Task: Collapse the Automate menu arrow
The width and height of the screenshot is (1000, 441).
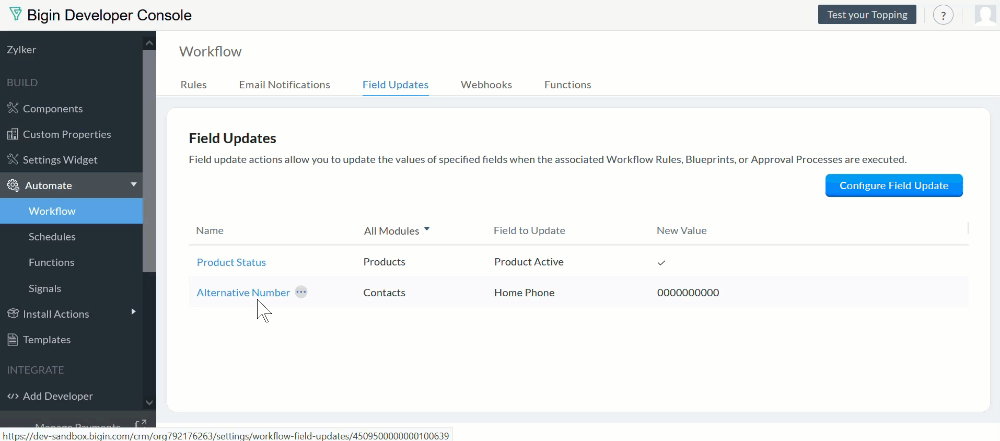Action: 134,184
